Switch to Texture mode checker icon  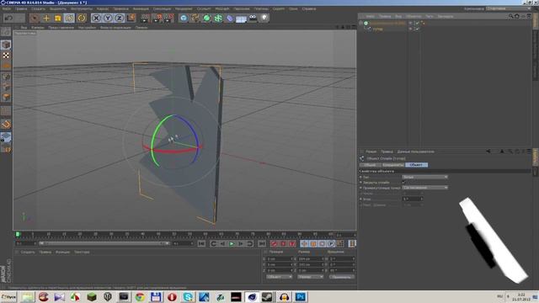pyautogui.click(x=6, y=55)
